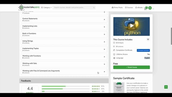Image resolution: width=172 pixels, height=97 pixels.
Task: Click the This Course Includes heading
Action: 123,40
